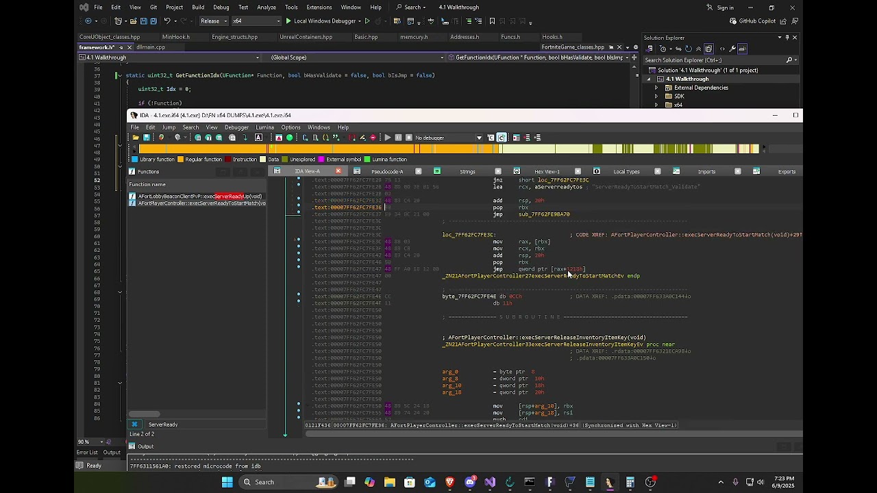Click the Functions panel icon in IDA
The height and width of the screenshot is (493, 877).
pyautogui.click(x=132, y=172)
